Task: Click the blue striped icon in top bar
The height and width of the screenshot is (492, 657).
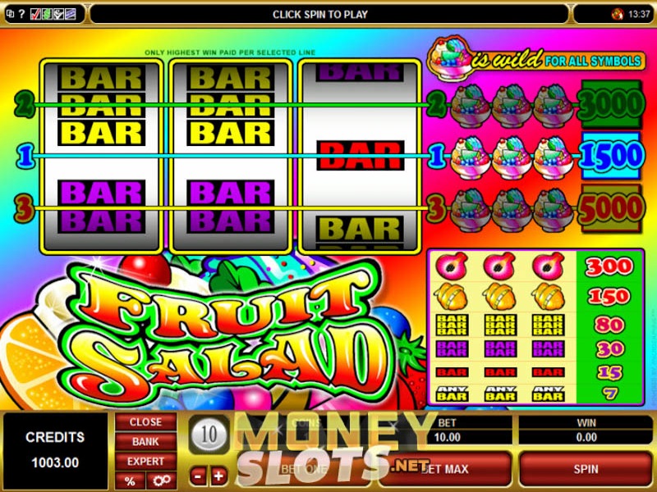Action: click(x=71, y=15)
